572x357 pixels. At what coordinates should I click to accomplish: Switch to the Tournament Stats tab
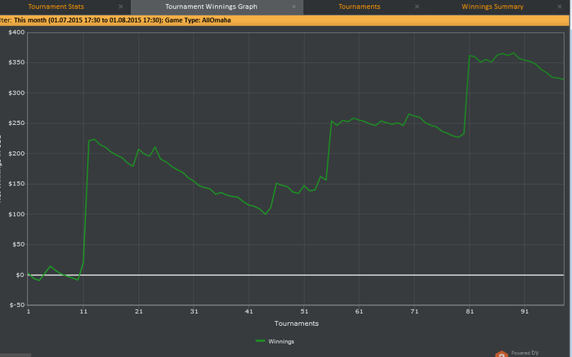(56, 7)
